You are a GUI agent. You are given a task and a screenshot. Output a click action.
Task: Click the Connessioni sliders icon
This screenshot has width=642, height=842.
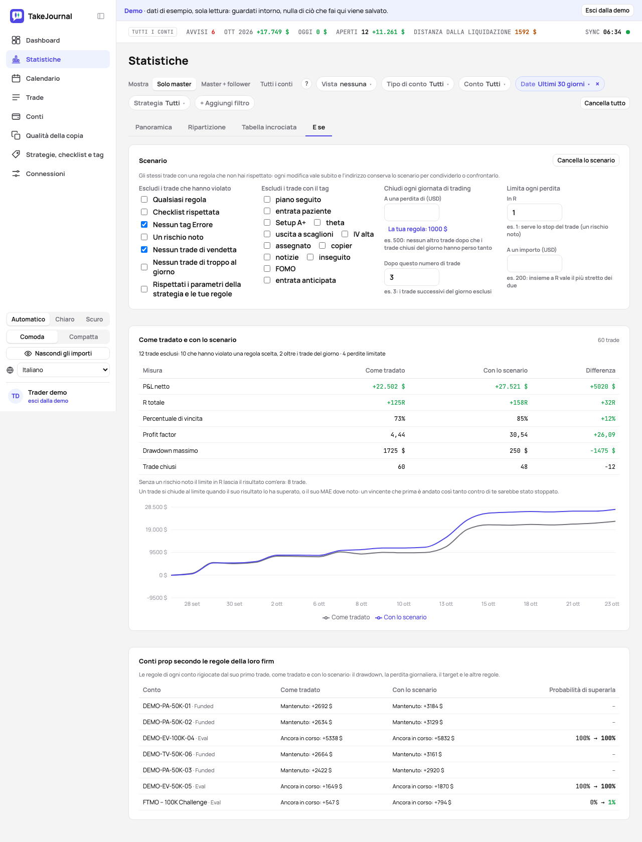click(16, 174)
